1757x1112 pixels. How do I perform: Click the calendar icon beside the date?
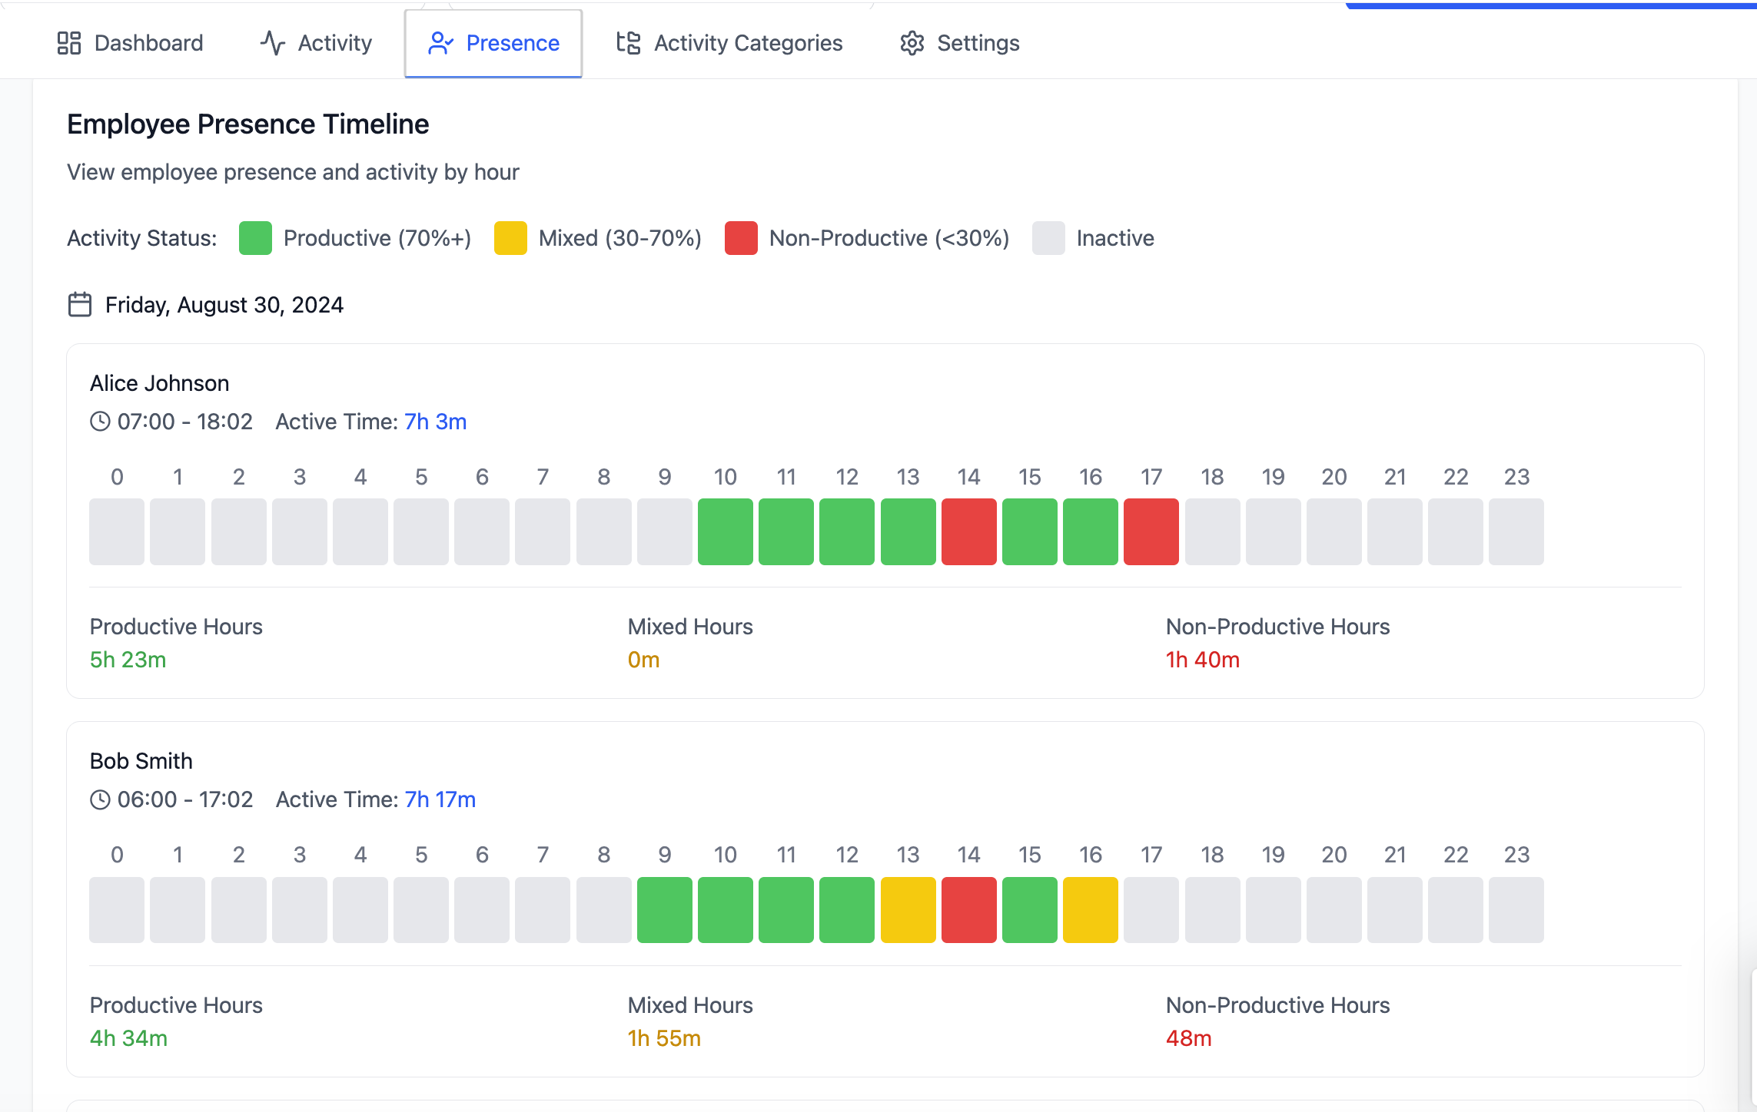click(80, 305)
